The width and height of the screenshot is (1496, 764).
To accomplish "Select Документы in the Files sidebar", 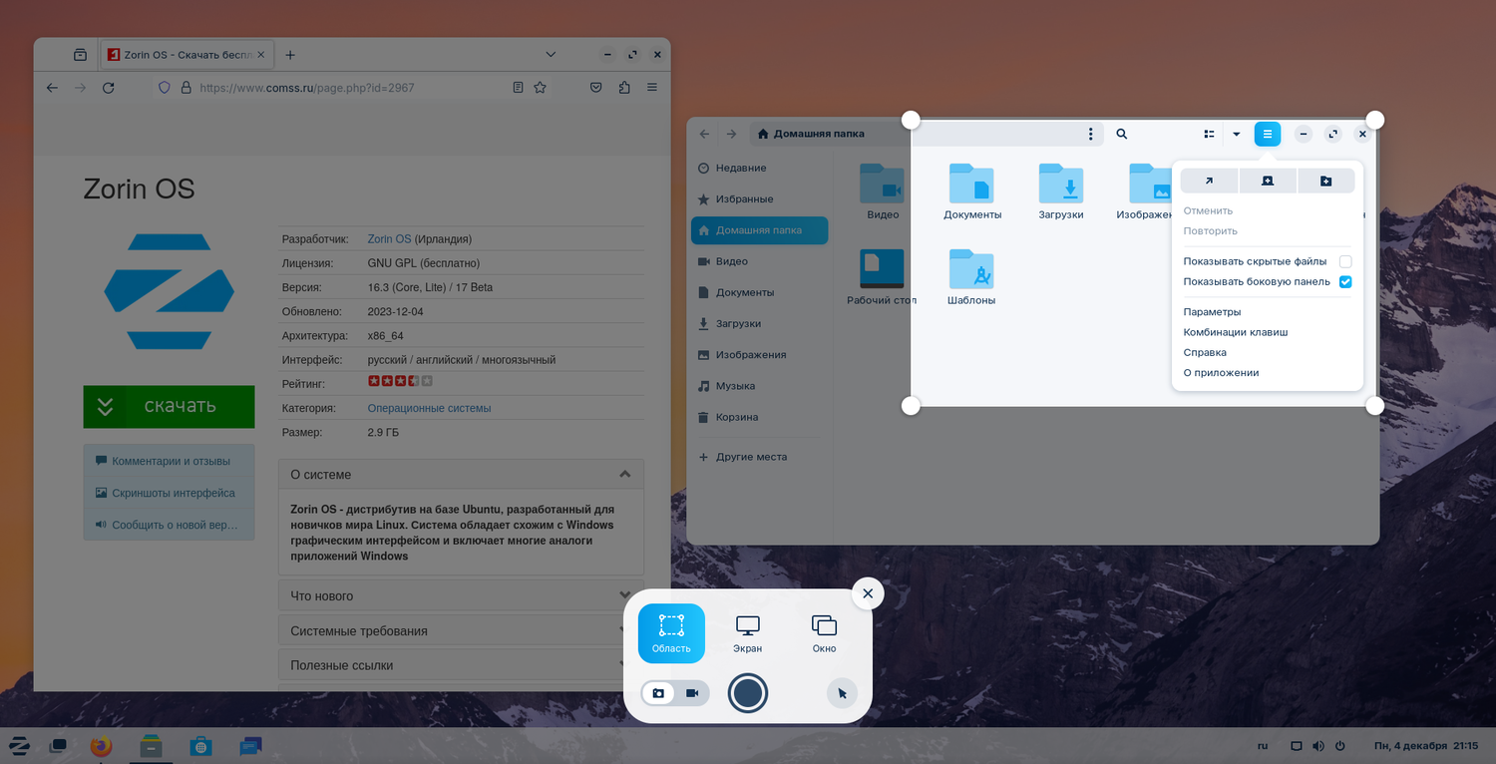I will coord(759,292).
